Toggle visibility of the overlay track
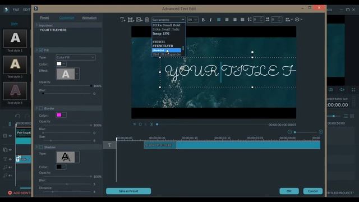 coord(10,150)
